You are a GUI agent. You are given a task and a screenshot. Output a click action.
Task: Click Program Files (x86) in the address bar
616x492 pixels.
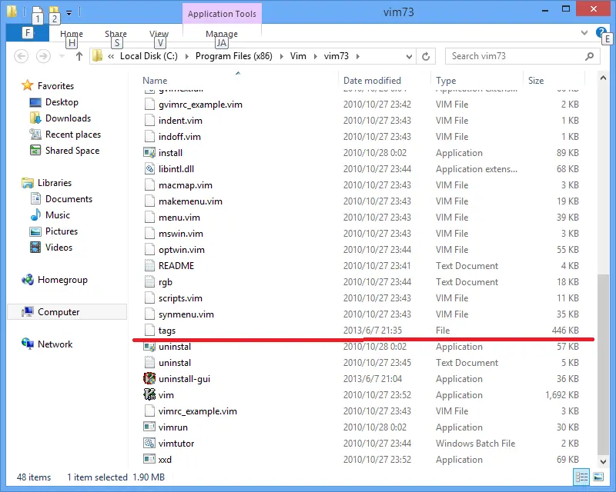[234, 56]
